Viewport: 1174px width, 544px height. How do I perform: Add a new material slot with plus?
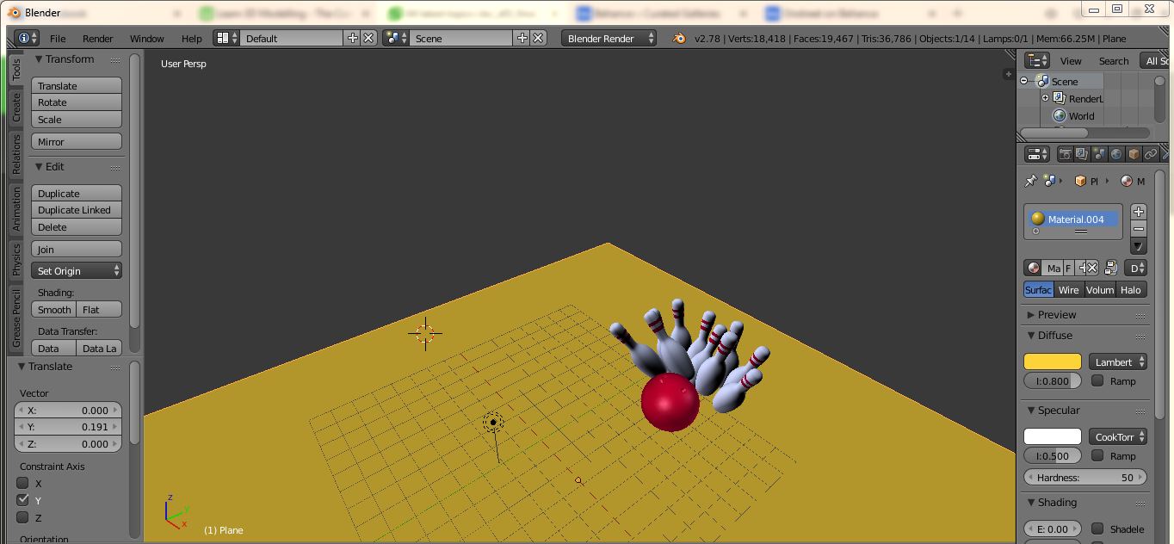[1139, 212]
